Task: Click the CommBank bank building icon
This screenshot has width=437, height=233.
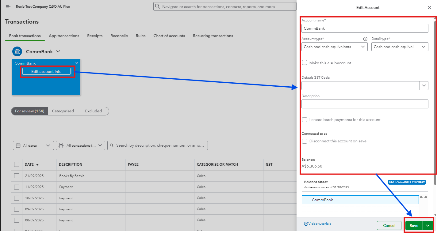Action: (17, 51)
